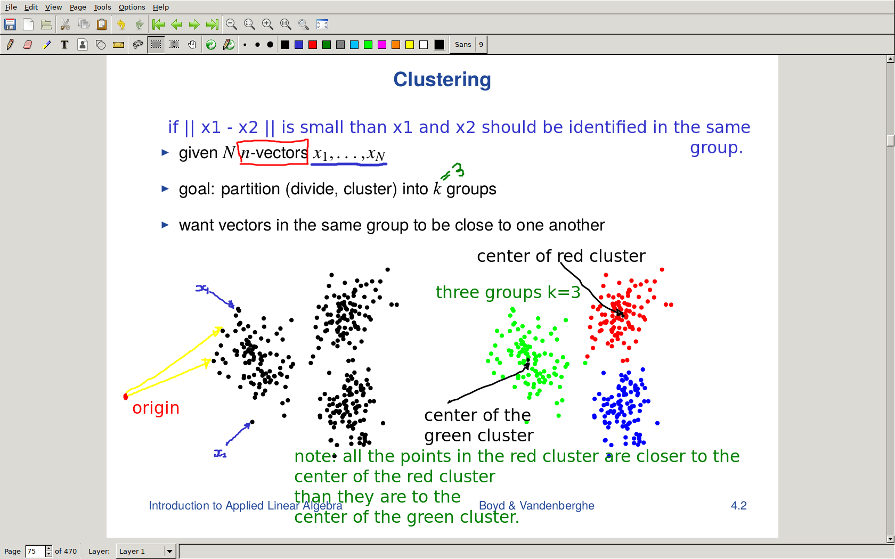The width and height of the screenshot is (895, 559).
Task: Select the Pen tool
Action: (10, 45)
